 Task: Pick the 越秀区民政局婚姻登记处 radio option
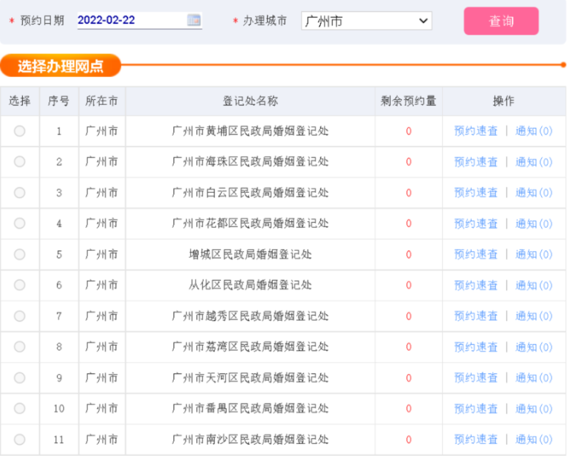pyautogui.click(x=19, y=316)
